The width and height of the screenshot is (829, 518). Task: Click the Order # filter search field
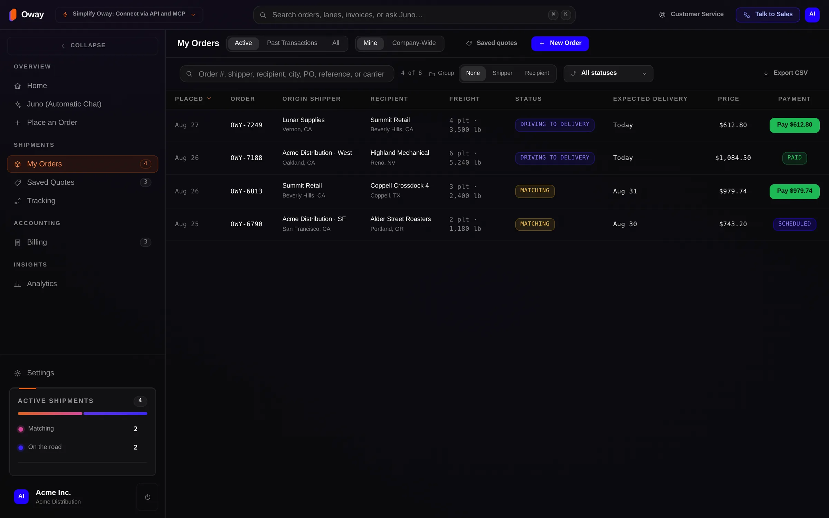287,74
